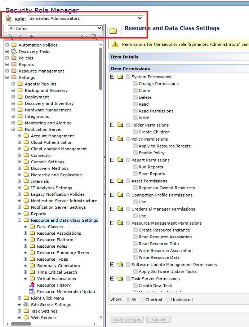This screenshot has width=249, height=327.
Task: Click the search magnifier icon in tree toolbar
Action: pyautogui.click(x=10, y=37)
